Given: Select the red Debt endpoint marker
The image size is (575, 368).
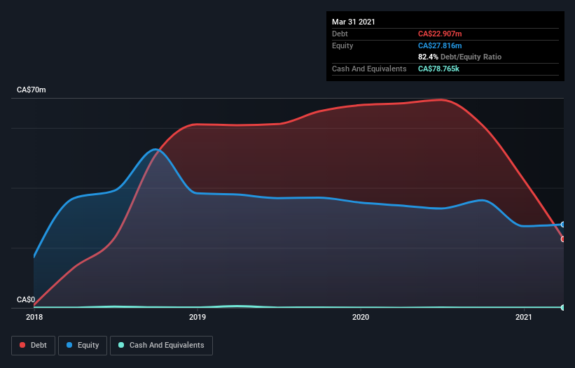Looking at the screenshot, I should [x=563, y=239].
